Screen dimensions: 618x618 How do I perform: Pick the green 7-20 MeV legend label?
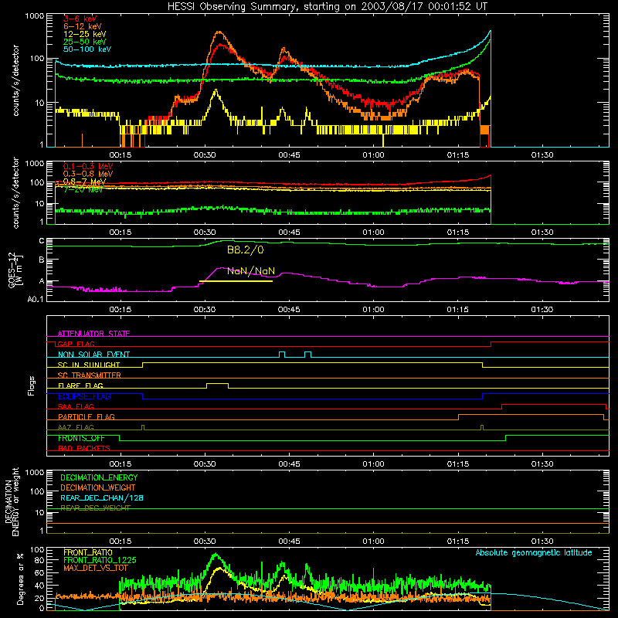(x=83, y=189)
